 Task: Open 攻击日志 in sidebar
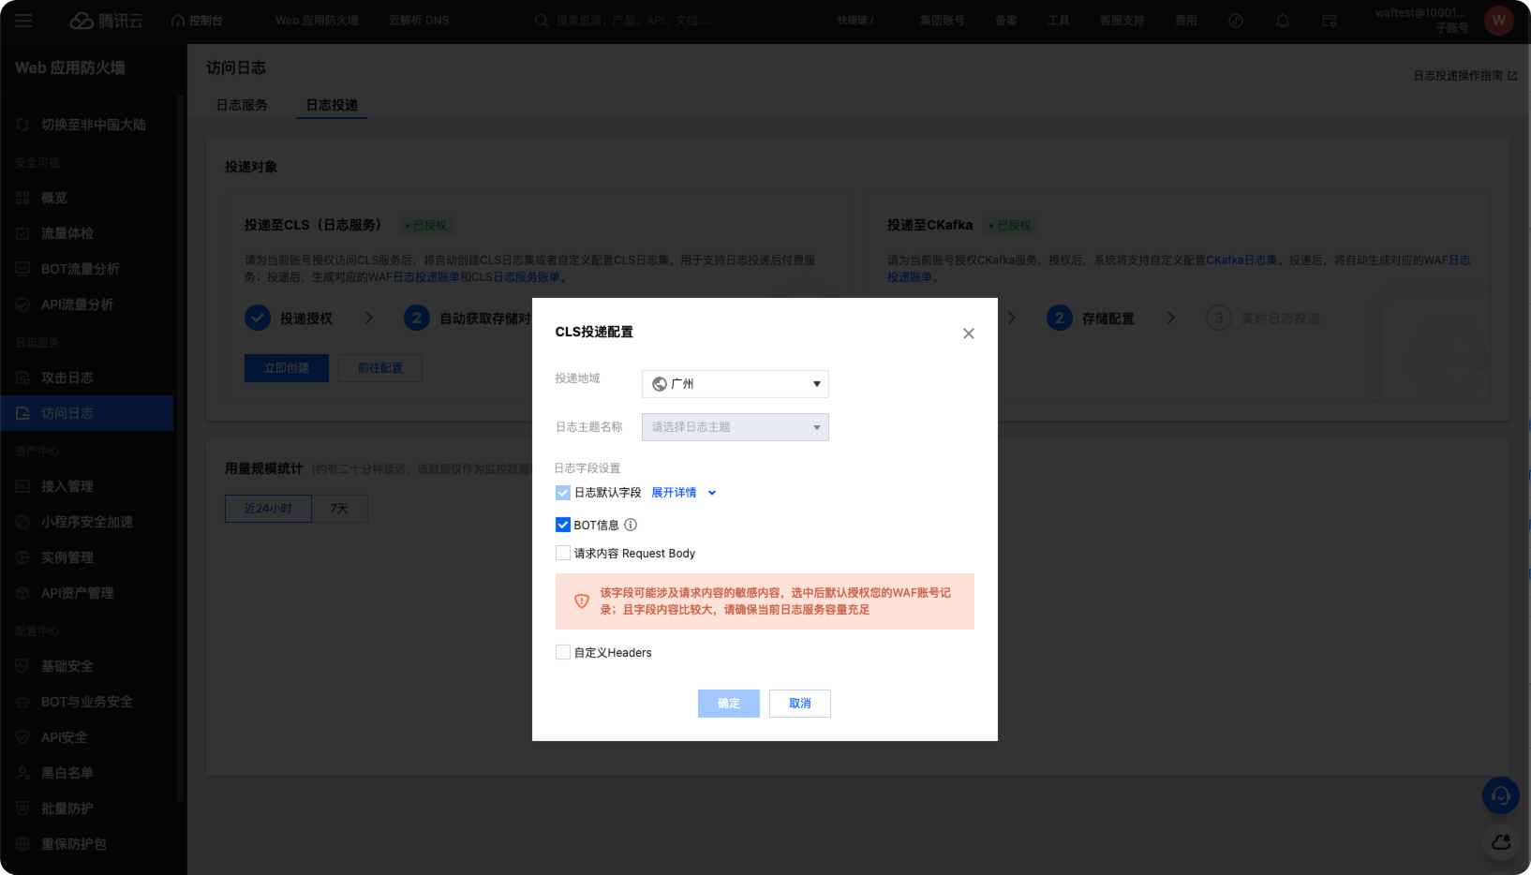87,378
